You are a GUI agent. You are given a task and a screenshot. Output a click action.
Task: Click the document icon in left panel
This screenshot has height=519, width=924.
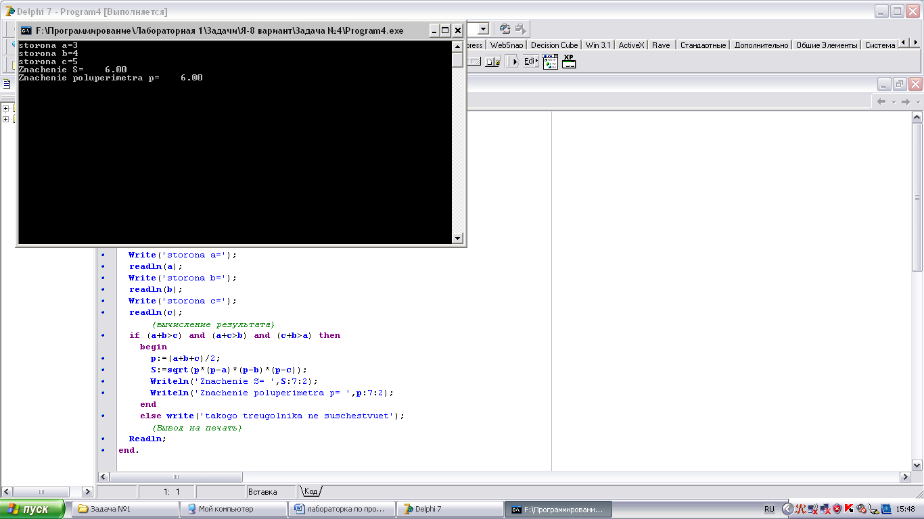click(7, 84)
